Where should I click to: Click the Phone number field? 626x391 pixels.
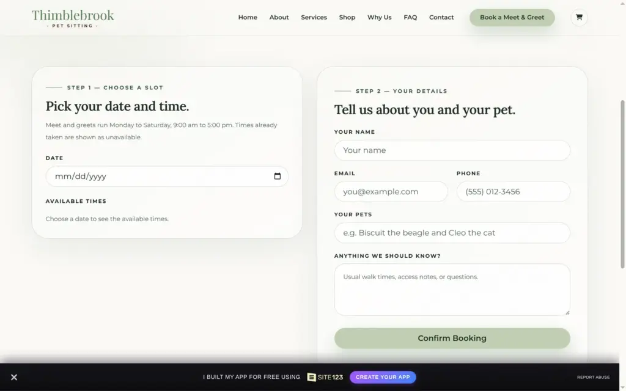tap(513, 191)
